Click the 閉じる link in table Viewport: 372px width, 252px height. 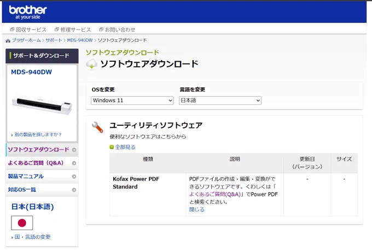click(x=197, y=209)
